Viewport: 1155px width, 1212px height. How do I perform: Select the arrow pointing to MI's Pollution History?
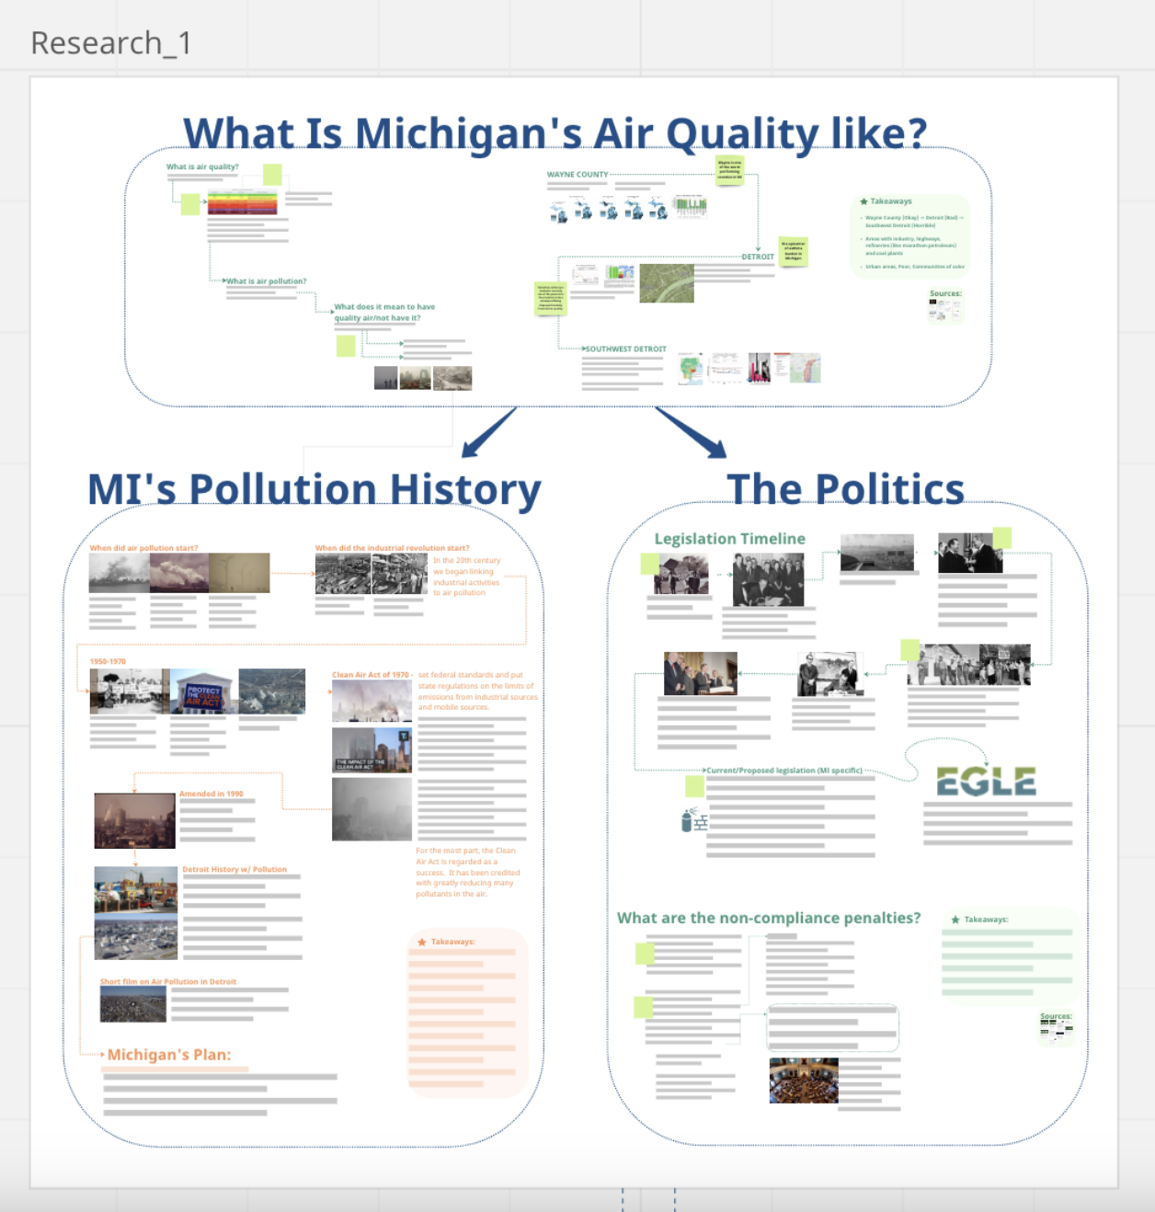[x=487, y=432]
